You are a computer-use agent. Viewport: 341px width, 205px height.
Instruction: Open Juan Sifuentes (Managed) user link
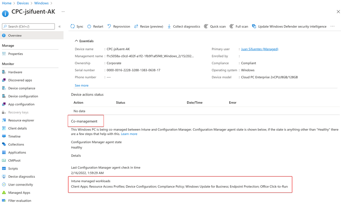[259, 49]
